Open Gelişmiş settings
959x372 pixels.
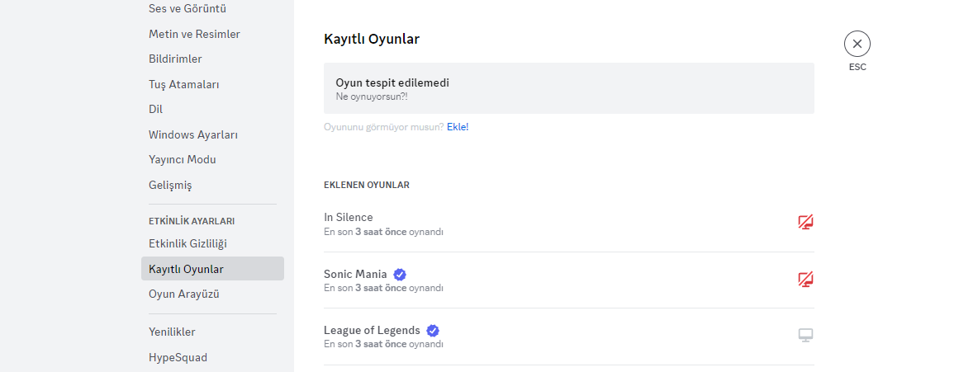170,185
